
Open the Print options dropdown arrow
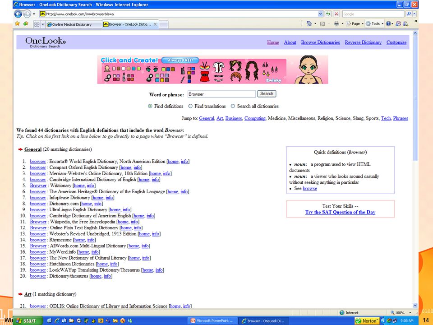click(x=342, y=24)
